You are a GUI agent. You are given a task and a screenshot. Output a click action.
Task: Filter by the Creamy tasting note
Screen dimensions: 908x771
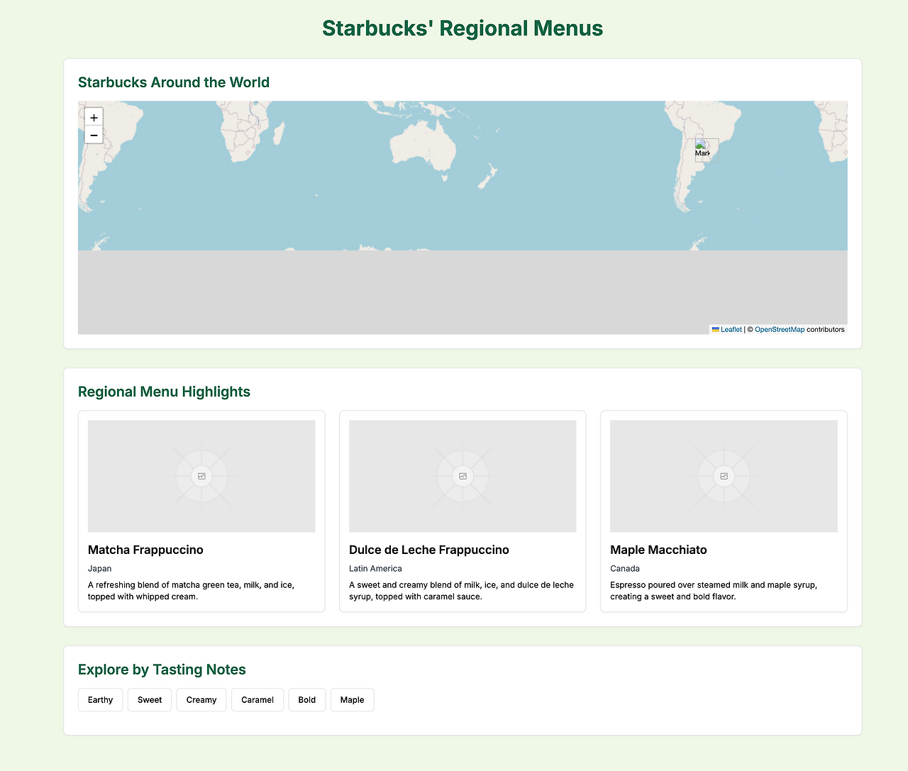point(201,700)
